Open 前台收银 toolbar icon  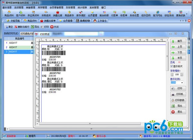coord(104,14)
